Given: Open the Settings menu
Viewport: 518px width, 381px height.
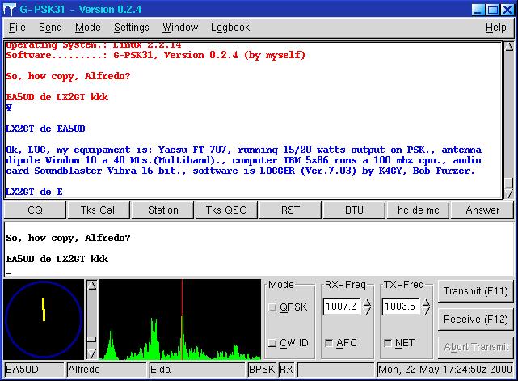Looking at the screenshot, I should (x=131, y=28).
